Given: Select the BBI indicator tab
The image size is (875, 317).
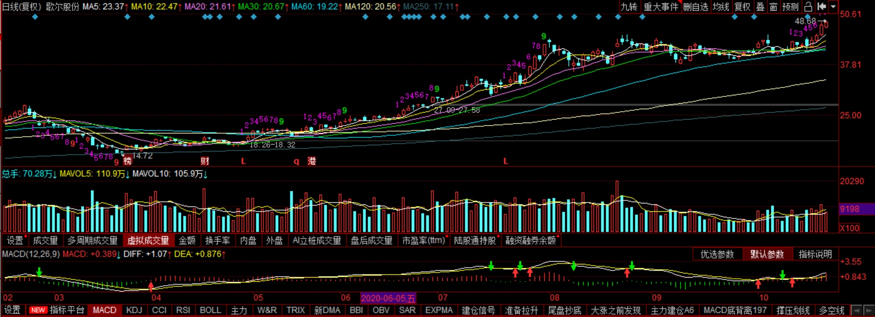Looking at the screenshot, I should [356, 310].
